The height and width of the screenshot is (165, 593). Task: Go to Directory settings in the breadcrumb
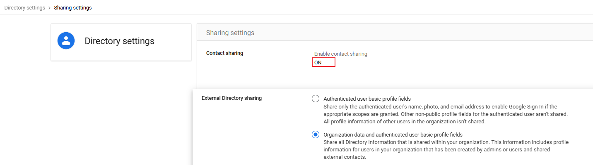click(24, 8)
